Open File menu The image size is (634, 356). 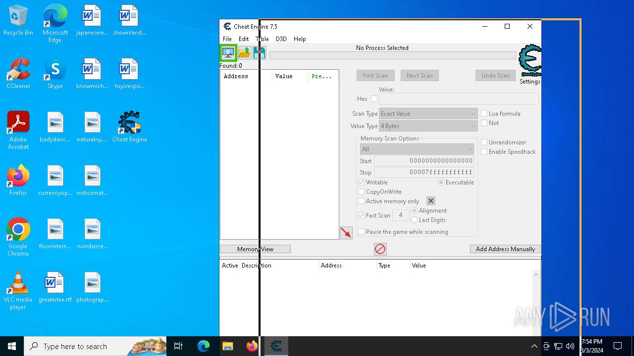tap(227, 39)
